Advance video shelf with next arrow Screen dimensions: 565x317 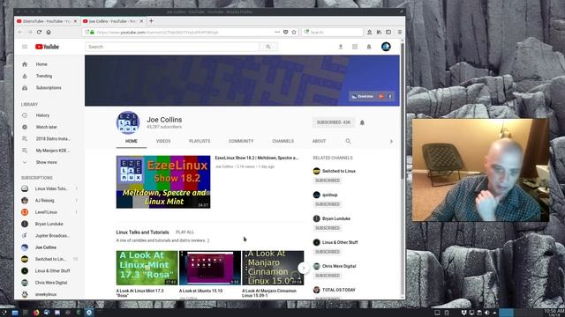[x=304, y=268]
